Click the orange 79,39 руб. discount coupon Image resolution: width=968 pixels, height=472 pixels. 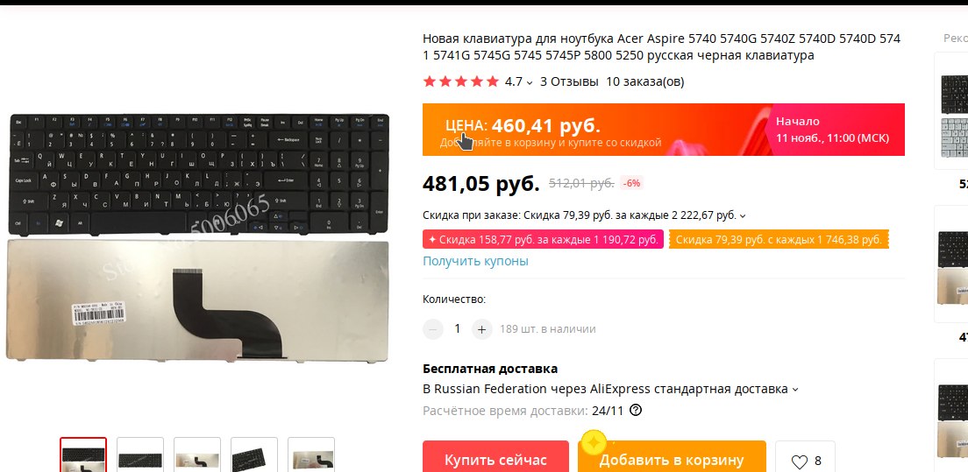779,240
